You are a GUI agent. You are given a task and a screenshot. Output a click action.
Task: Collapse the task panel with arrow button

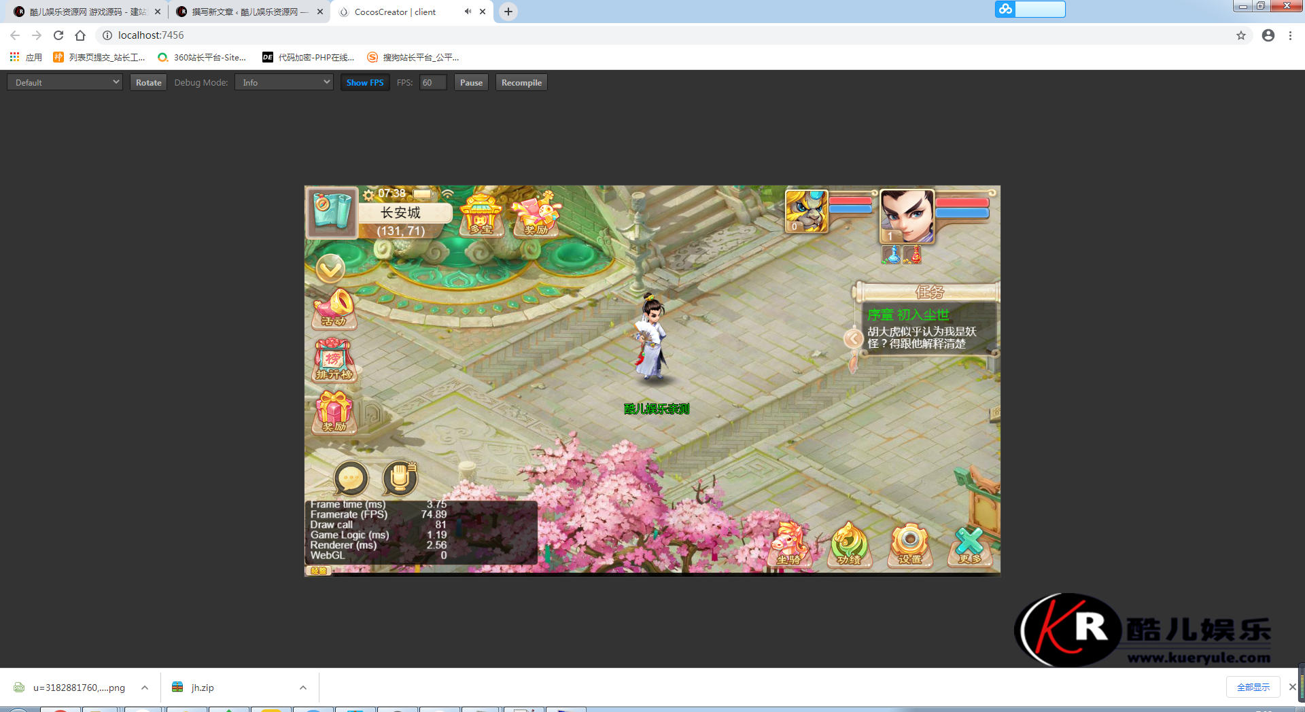[x=853, y=338]
